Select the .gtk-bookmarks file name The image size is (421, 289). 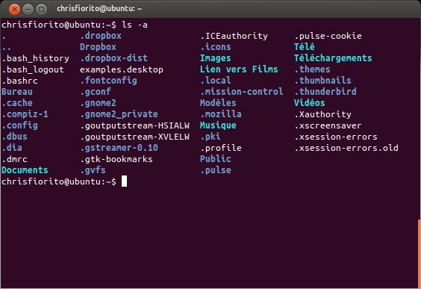click(x=116, y=159)
